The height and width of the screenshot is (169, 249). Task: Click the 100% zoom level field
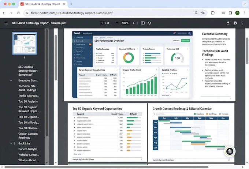click(125, 23)
